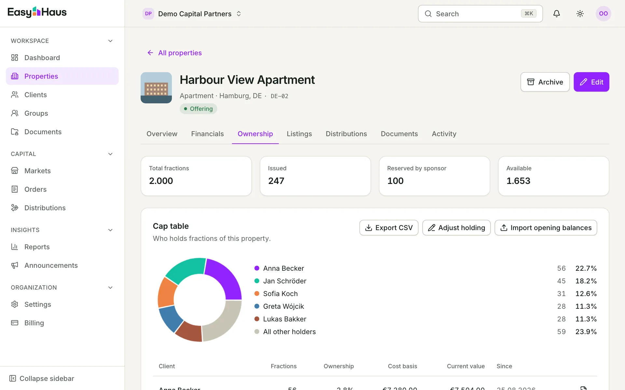
Task: Export the cap table as CSV
Action: (389, 228)
